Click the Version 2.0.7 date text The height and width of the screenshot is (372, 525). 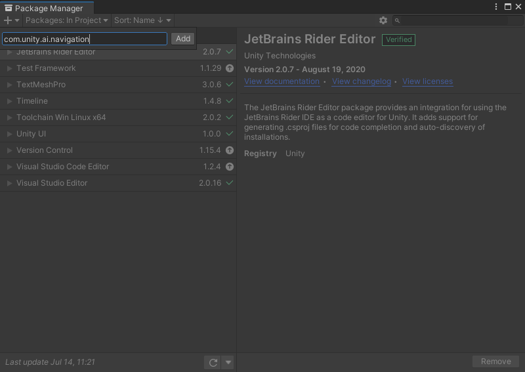point(304,70)
